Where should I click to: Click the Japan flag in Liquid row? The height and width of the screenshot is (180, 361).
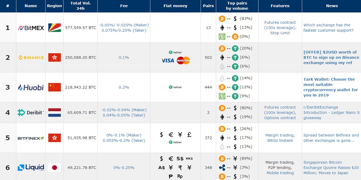click(x=55, y=167)
